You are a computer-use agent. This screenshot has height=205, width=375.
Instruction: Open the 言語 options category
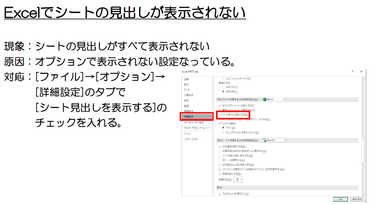196,106
